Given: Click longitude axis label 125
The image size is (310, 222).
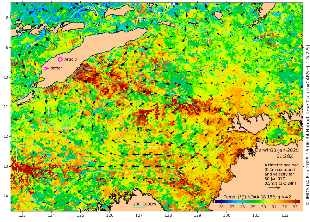Looking at the screenshot, I should click(x=80, y=215).
